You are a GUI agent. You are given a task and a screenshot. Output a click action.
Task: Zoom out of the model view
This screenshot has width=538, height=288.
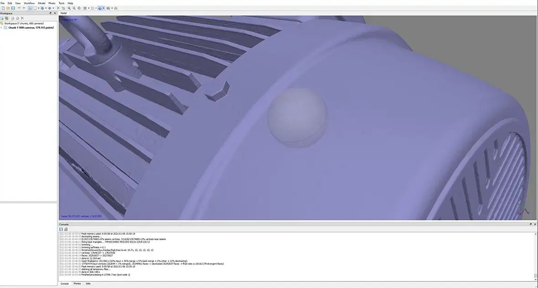point(74,8)
